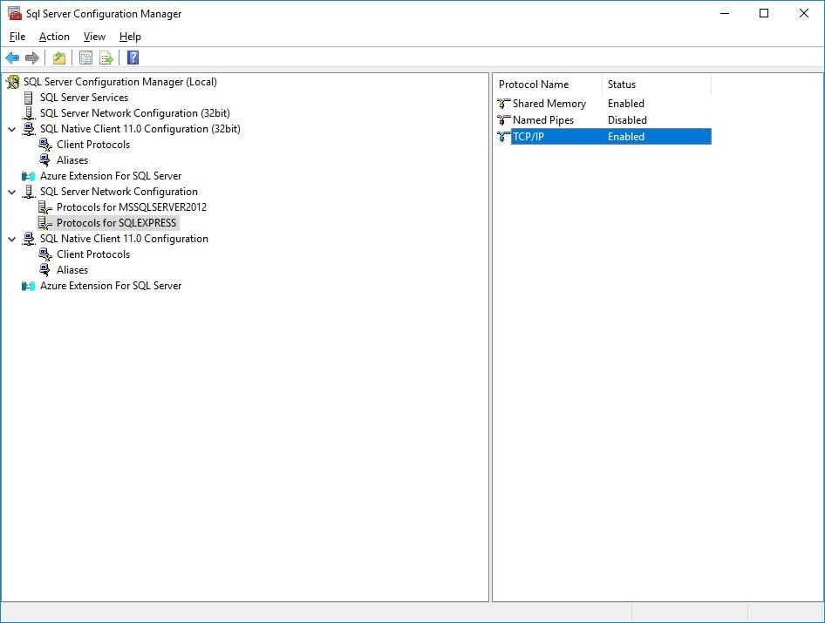Image resolution: width=825 pixels, height=623 pixels.
Task: Click the SQL Server Network Configuration (32bit) icon
Action: [x=29, y=113]
